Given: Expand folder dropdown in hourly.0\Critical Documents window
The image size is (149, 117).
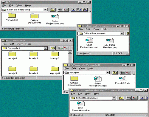Looking at the screenshot, I should pyautogui.click(x=114, y=98).
